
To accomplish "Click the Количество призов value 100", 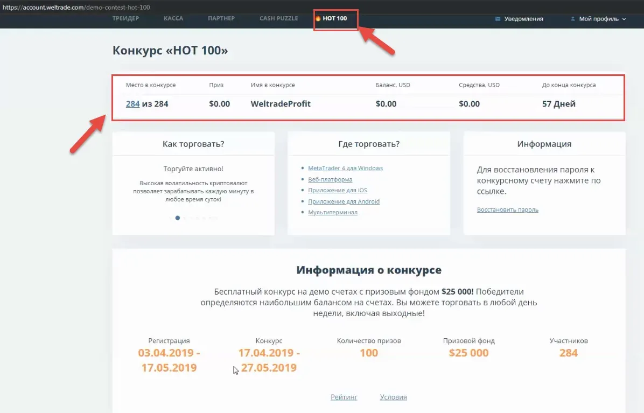I will pos(369,353).
